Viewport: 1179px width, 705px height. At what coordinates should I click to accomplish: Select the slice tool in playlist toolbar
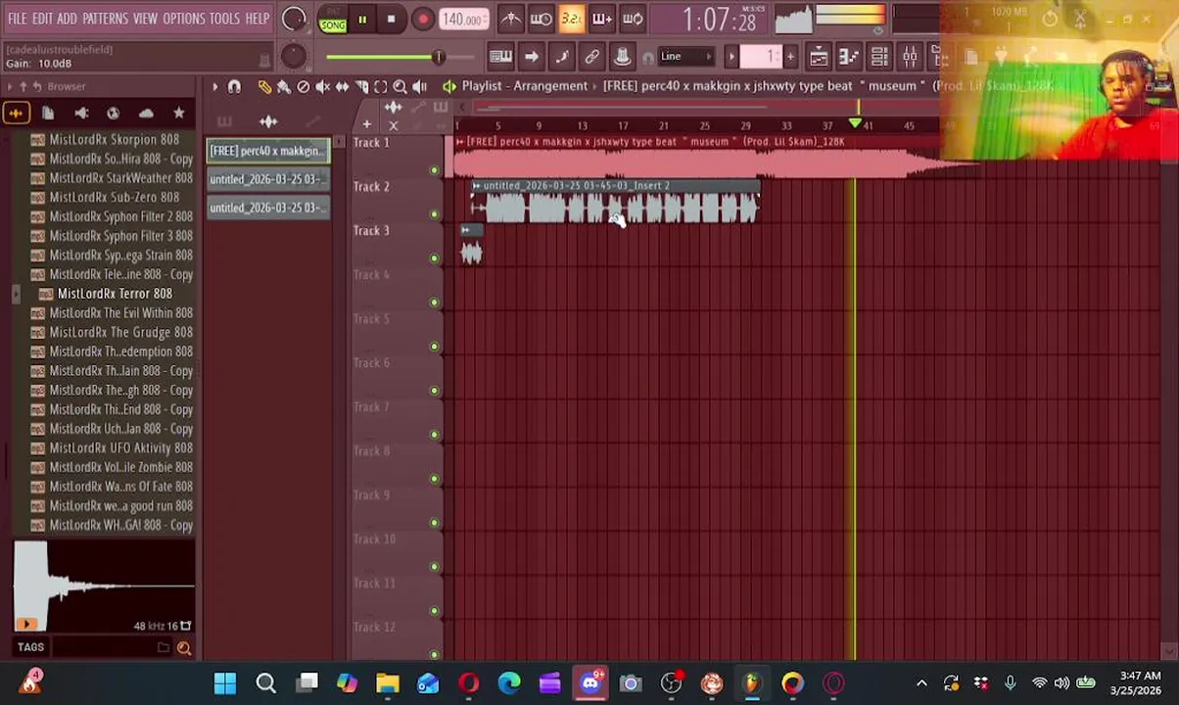click(x=361, y=87)
